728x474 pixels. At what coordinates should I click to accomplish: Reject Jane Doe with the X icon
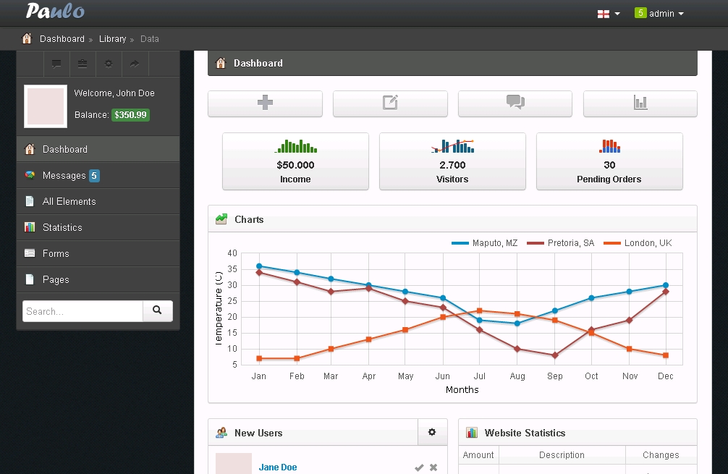pos(433,467)
